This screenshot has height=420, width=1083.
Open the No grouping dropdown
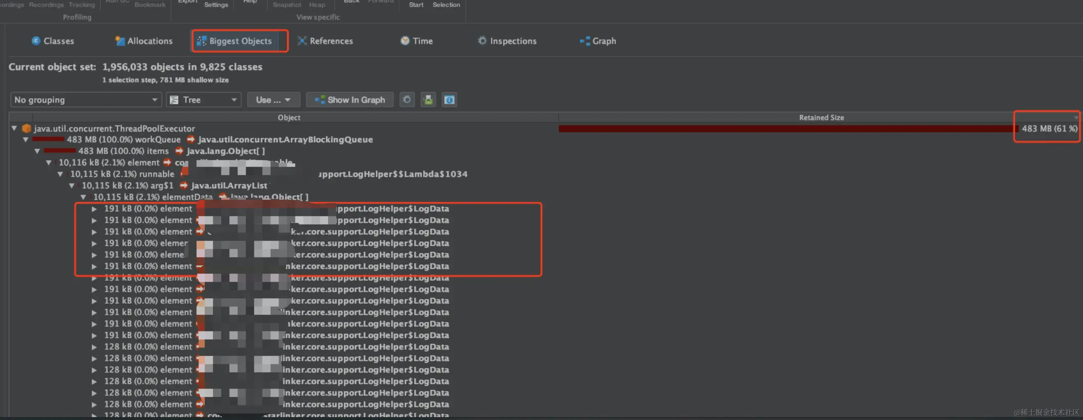point(86,99)
